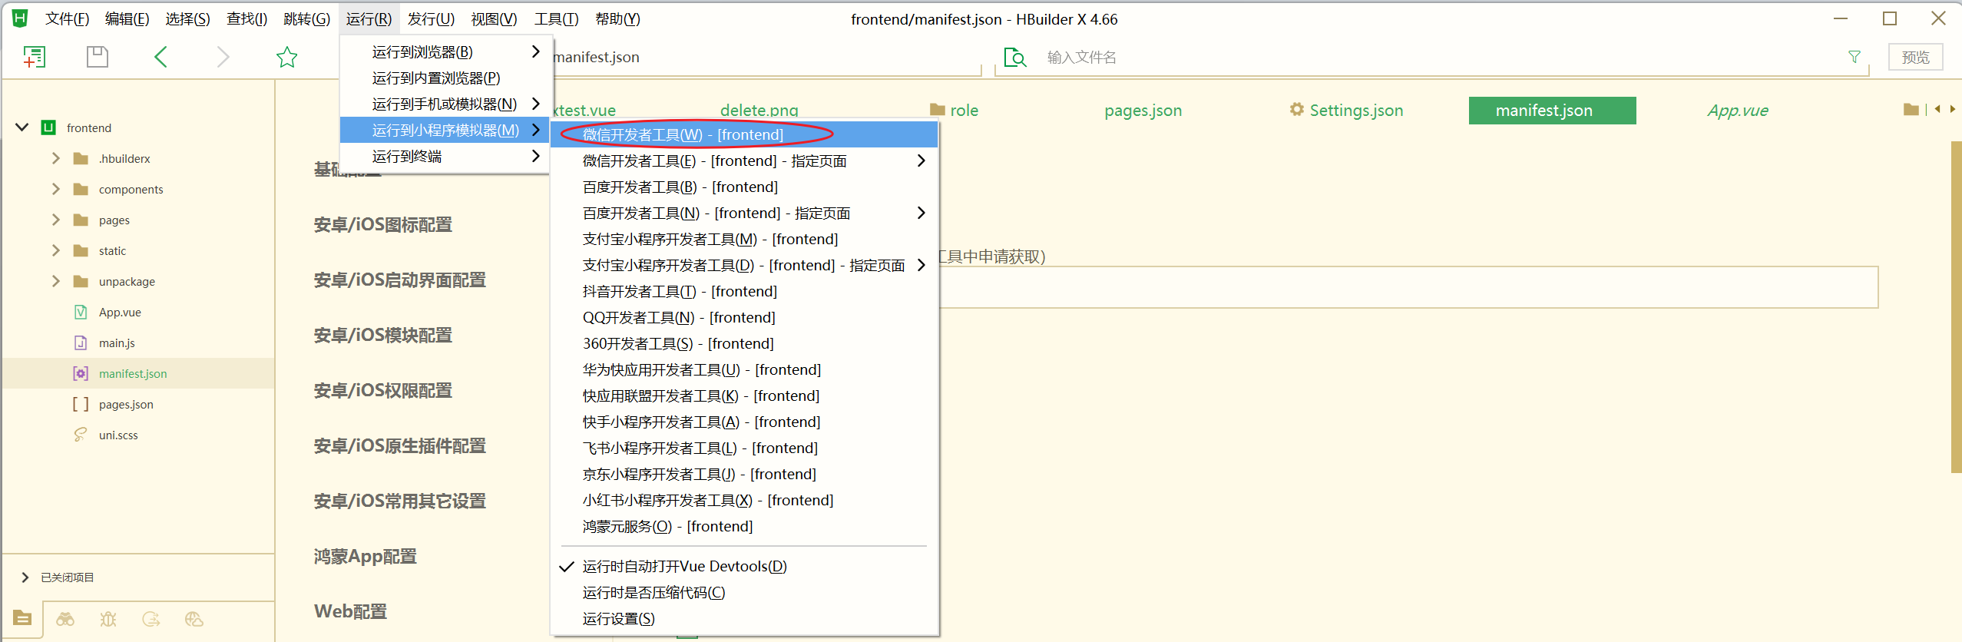Image resolution: width=1962 pixels, height=642 pixels.
Task: Switch to the App.vue tab
Action: 1738,111
